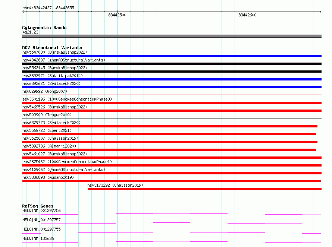
Task: Click the 83442500 ruler position label
Action: [117, 15]
